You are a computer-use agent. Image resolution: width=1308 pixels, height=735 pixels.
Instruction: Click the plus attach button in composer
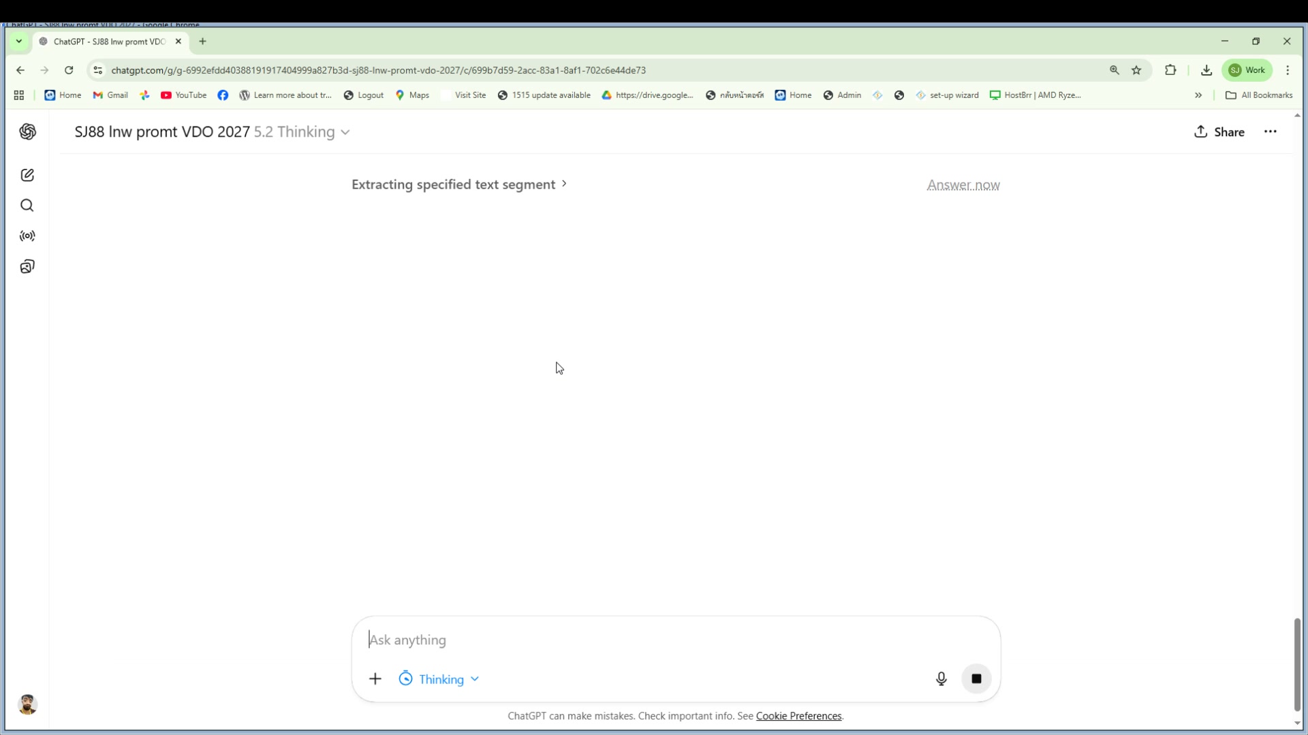(375, 679)
